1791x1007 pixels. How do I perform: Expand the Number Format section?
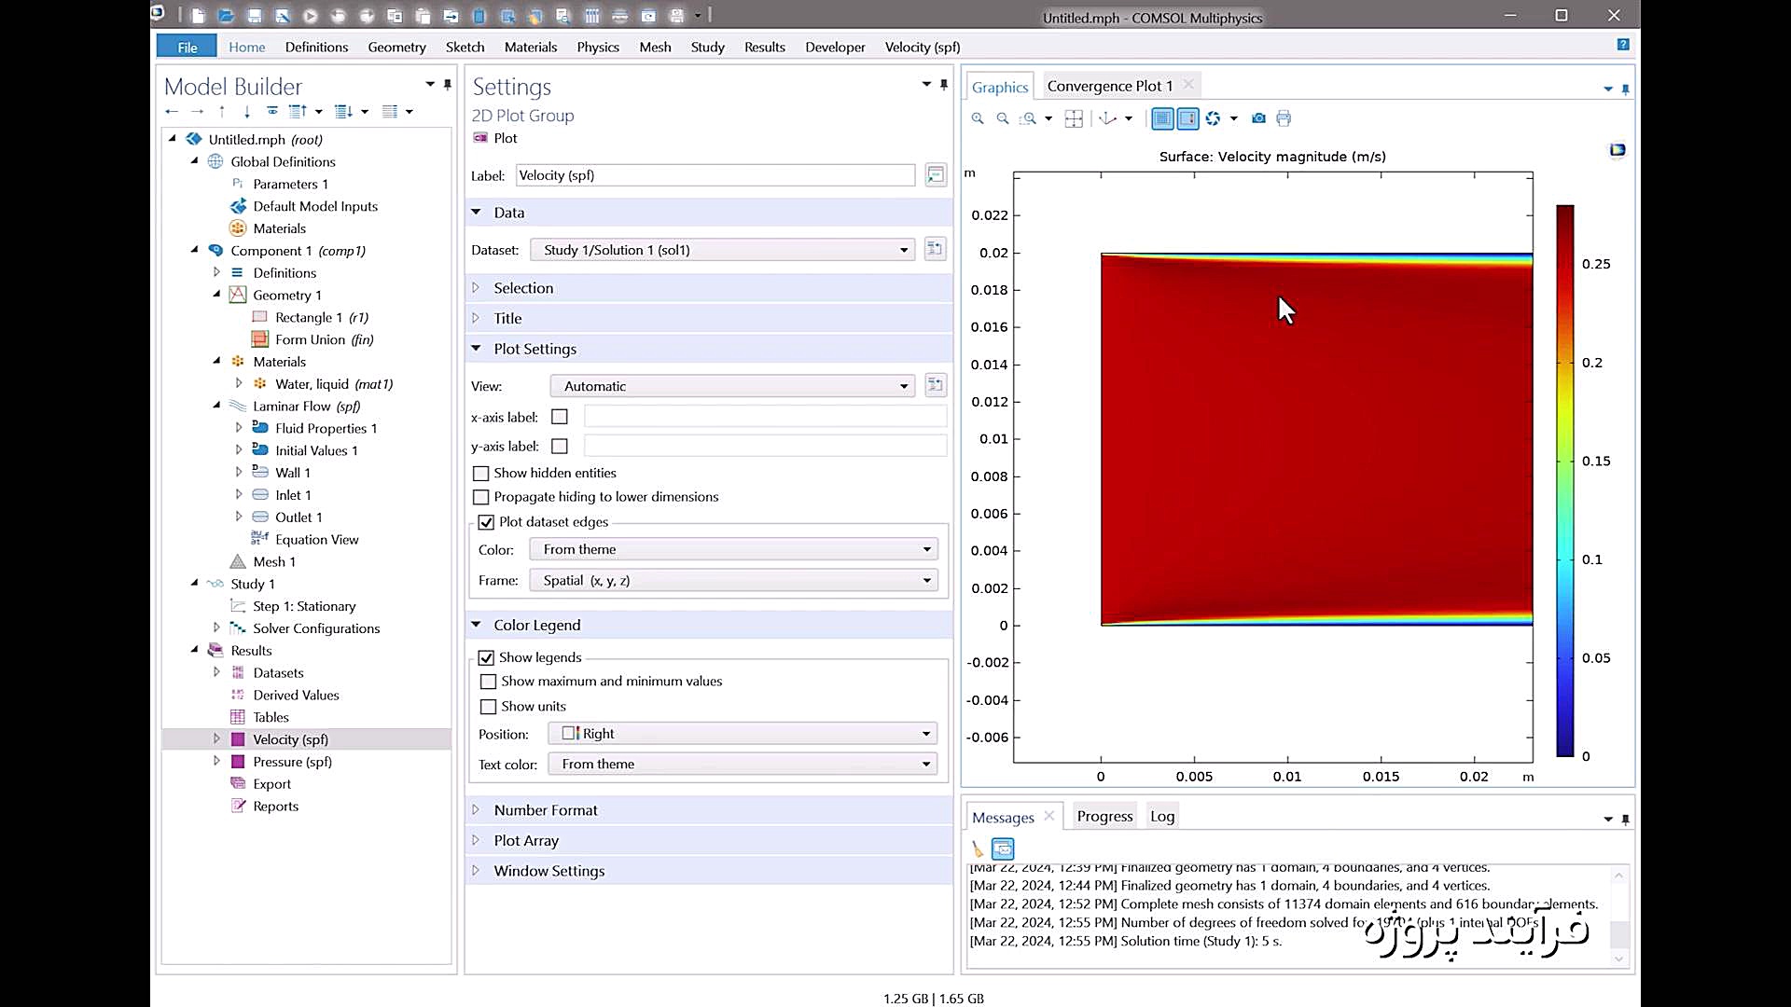click(546, 810)
